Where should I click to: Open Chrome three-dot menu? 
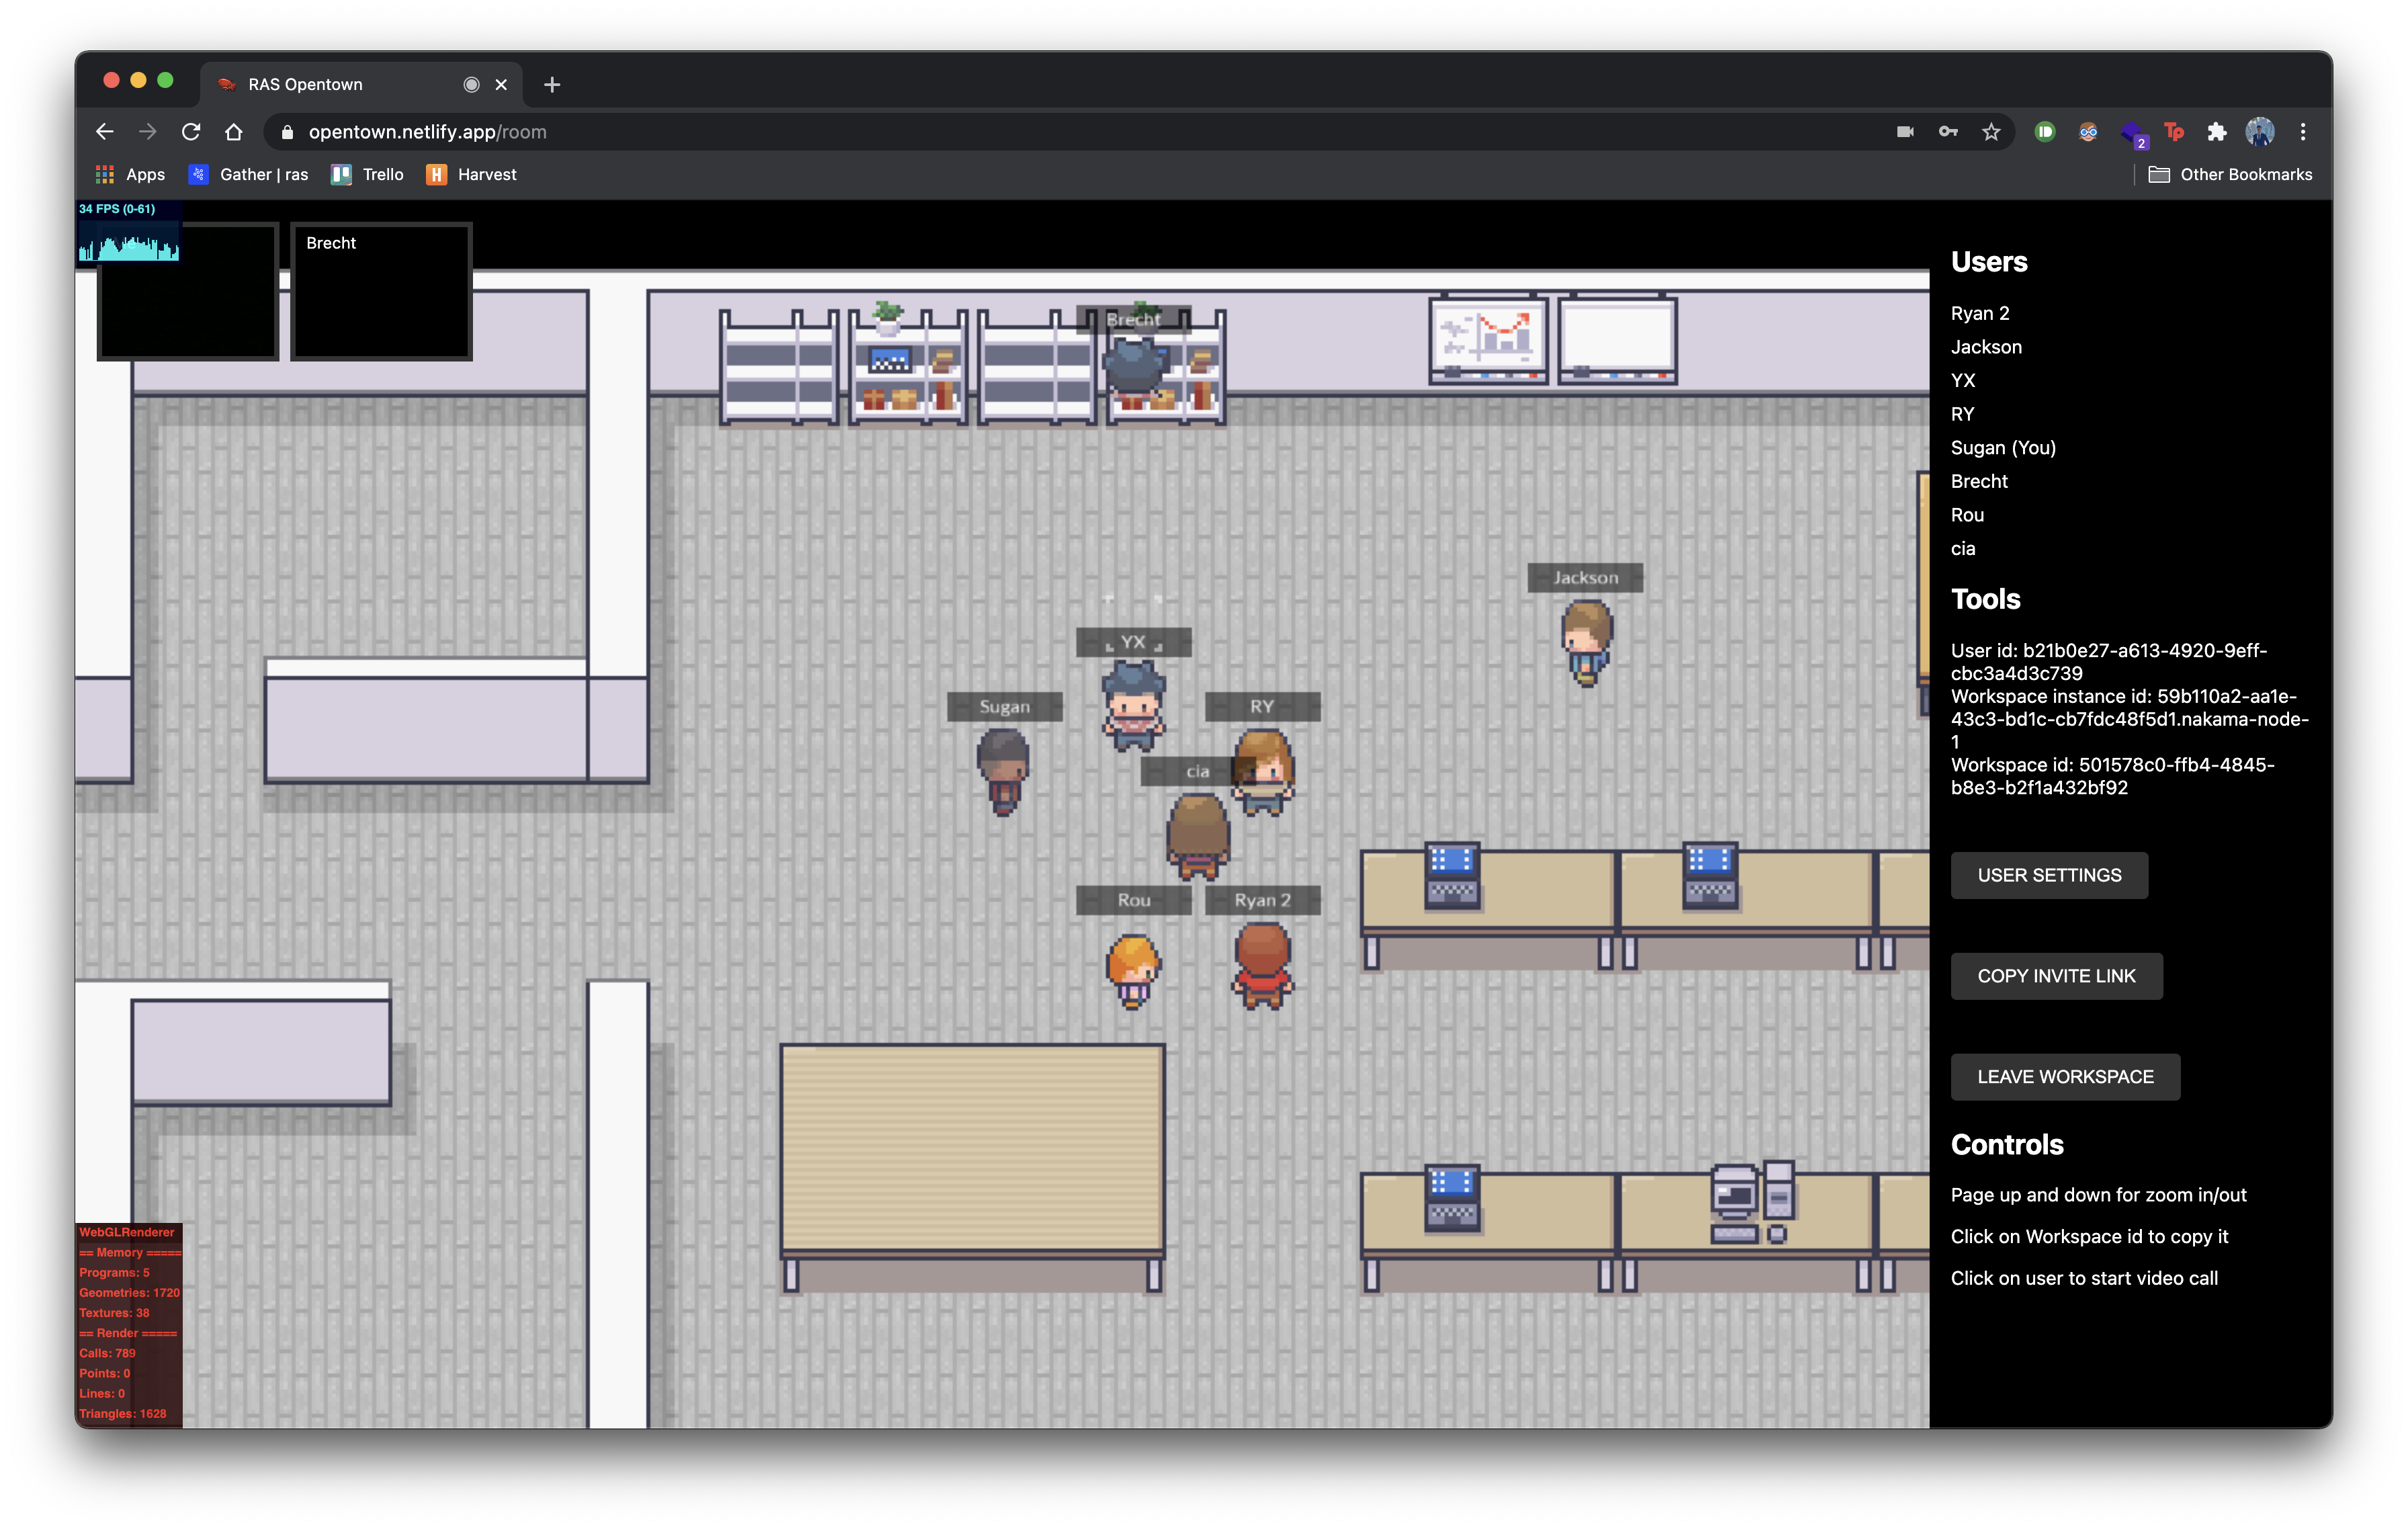pyautogui.click(x=2303, y=132)
